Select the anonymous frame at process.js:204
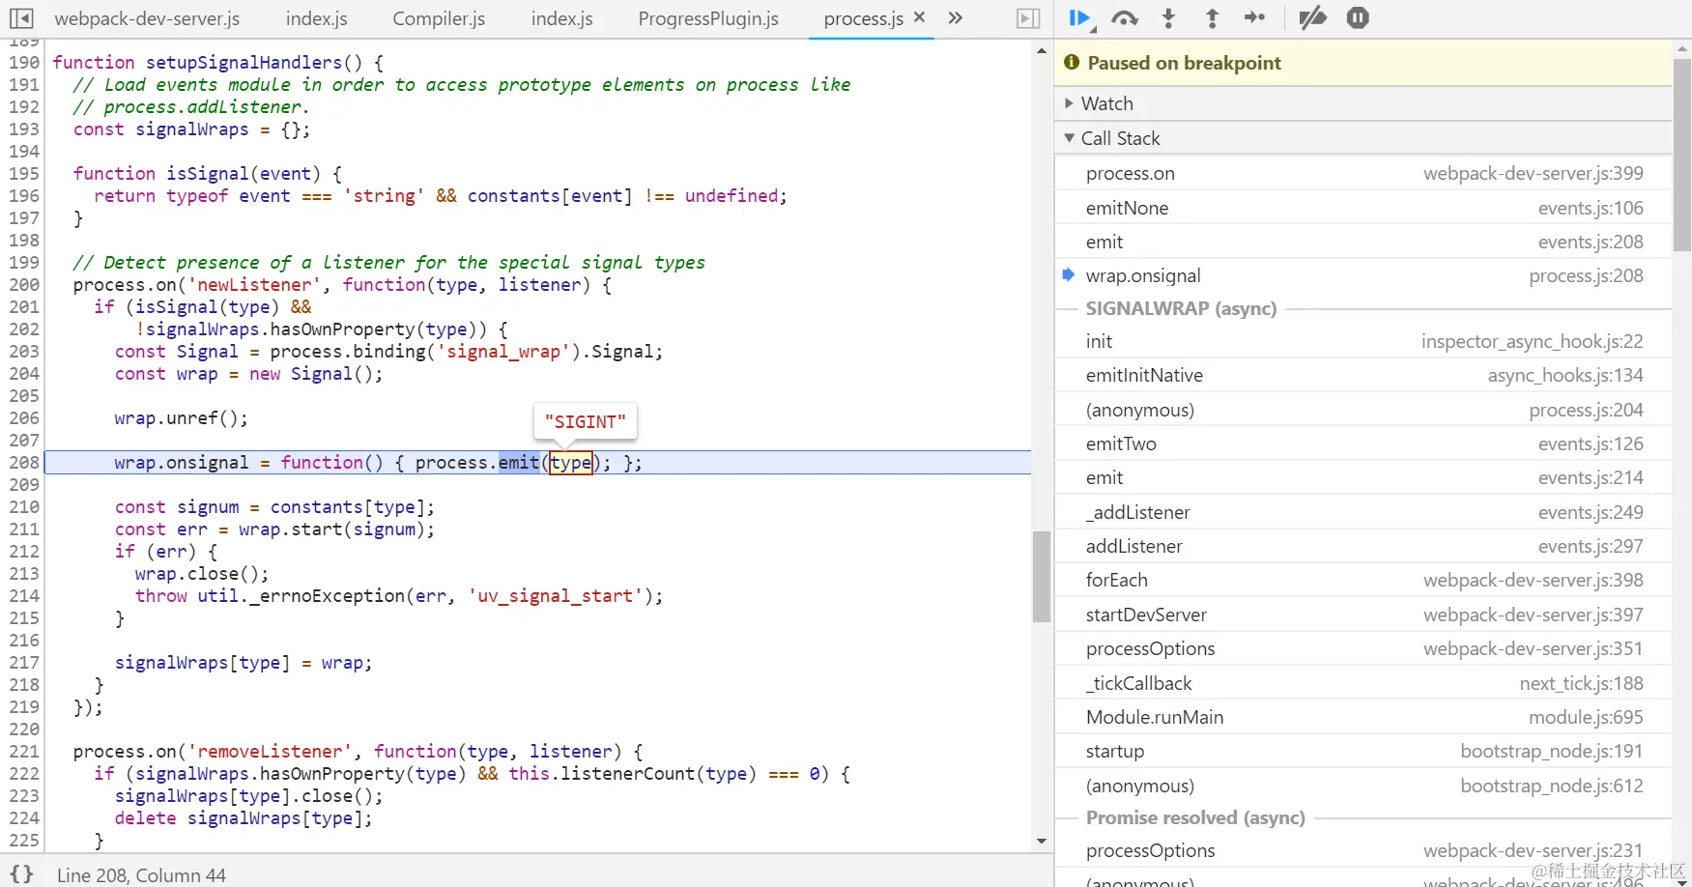 click(x=1362, y=410)
